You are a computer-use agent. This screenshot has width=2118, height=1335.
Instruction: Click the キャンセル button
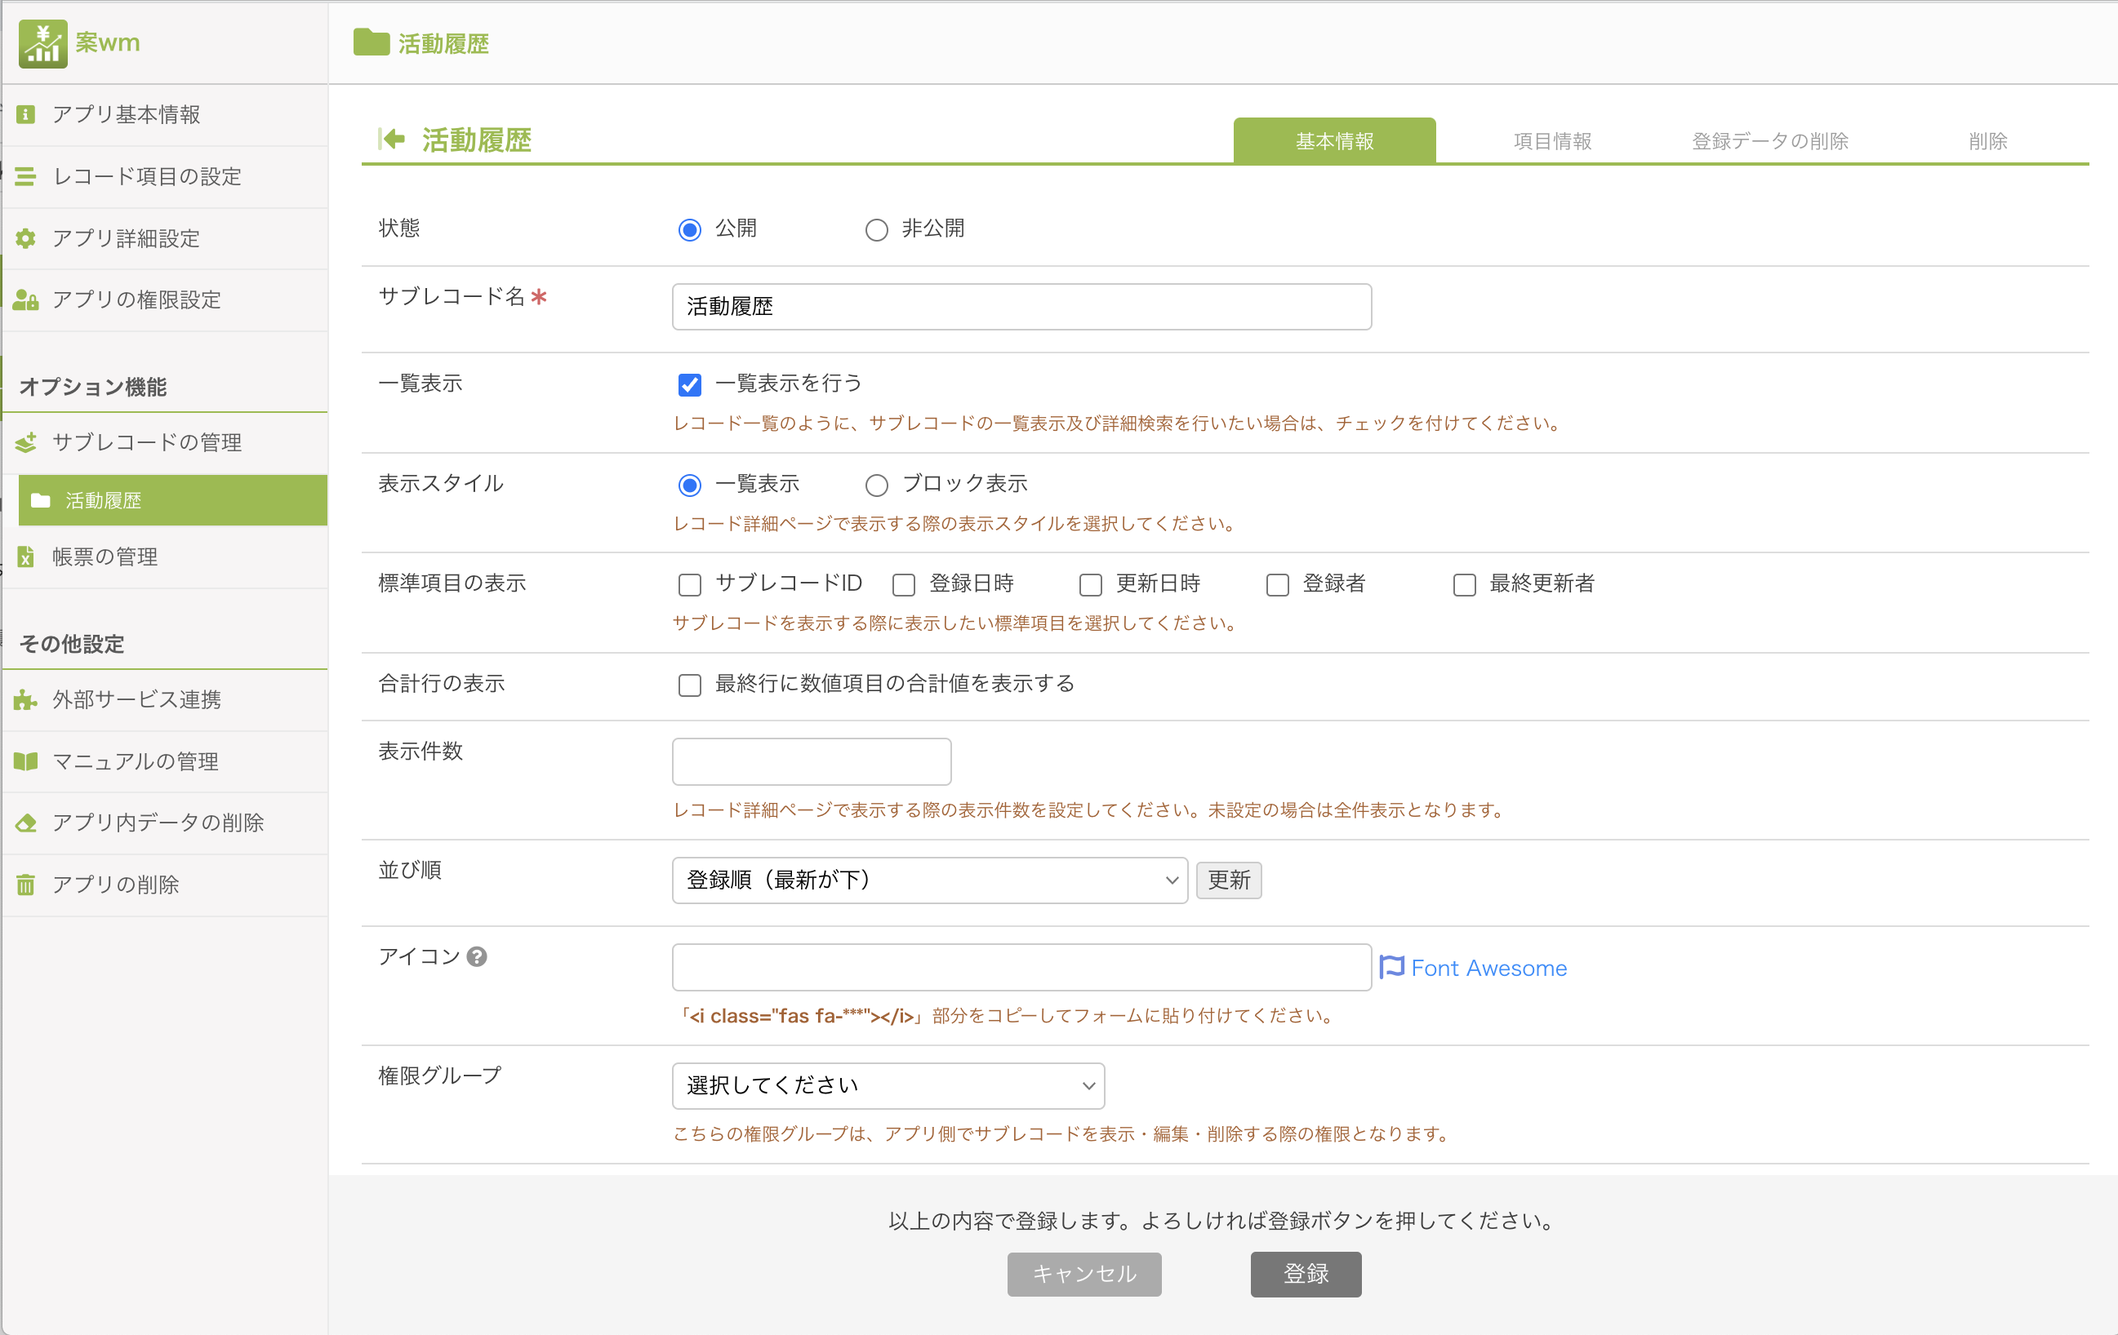click(x=1083, y=1274)
